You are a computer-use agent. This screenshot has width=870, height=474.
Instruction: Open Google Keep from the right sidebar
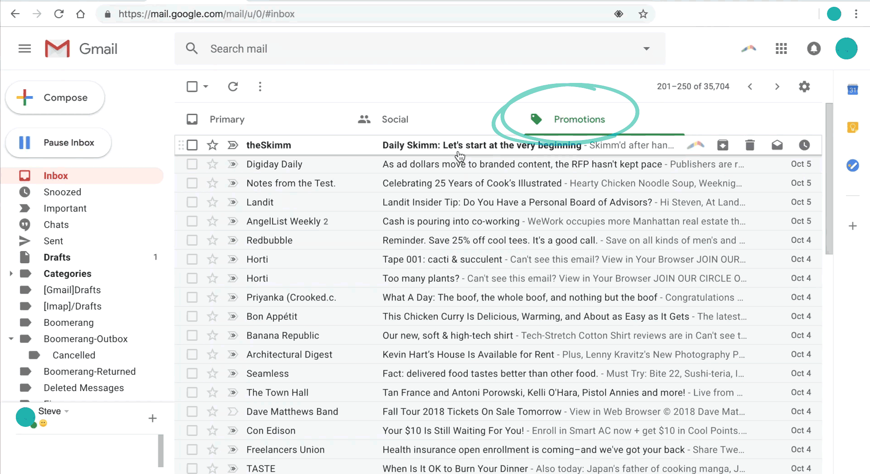click(x=852, y=127)
